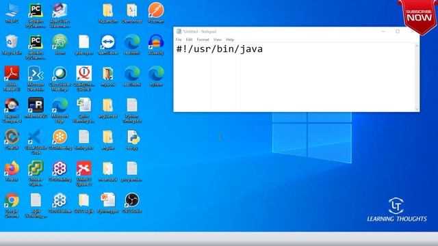
Task: Select the Python.pptx presentation file
Action: click(x=108, y=204)
